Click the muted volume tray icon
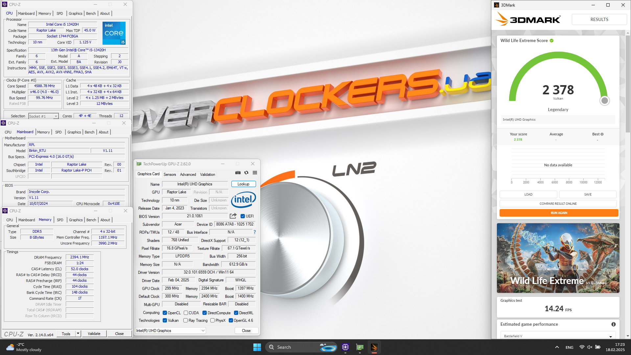This screenshot has width=631, height=355. click(590, 347)
